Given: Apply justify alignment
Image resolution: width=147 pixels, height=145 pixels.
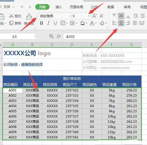Looking at the screenshot, I should (135, 23).
